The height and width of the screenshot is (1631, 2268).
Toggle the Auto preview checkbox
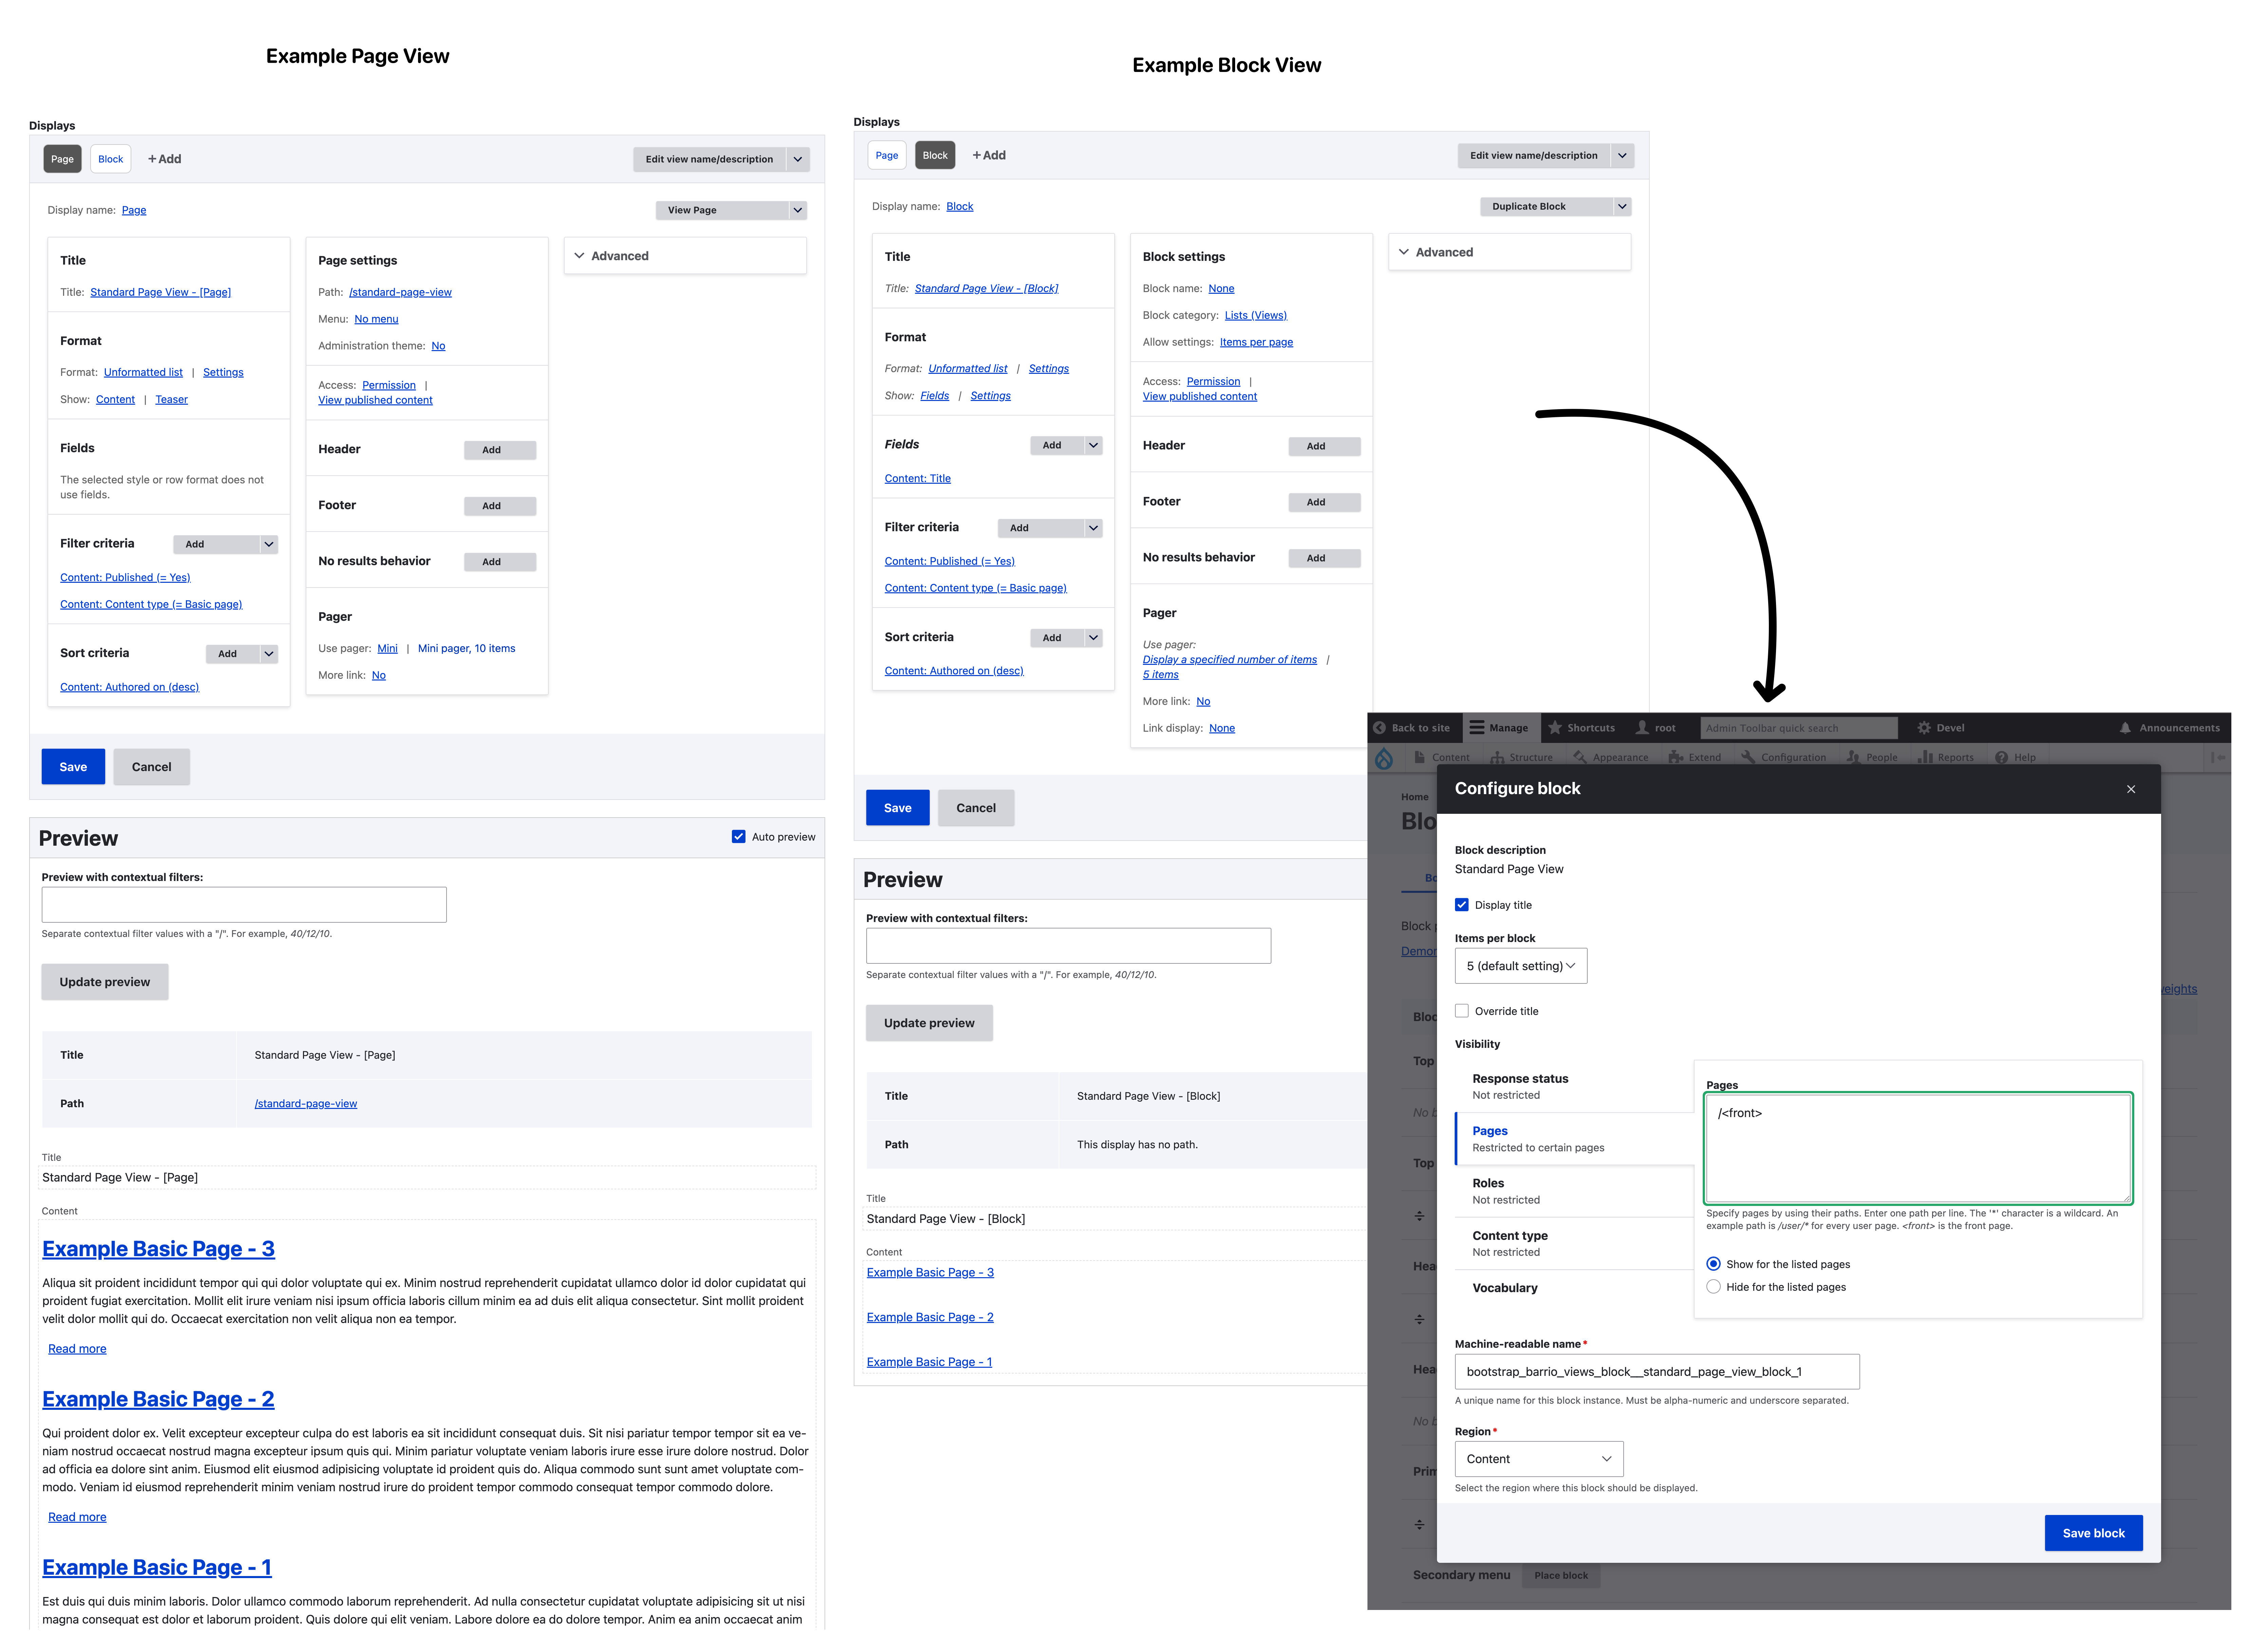tap(739, 837)
